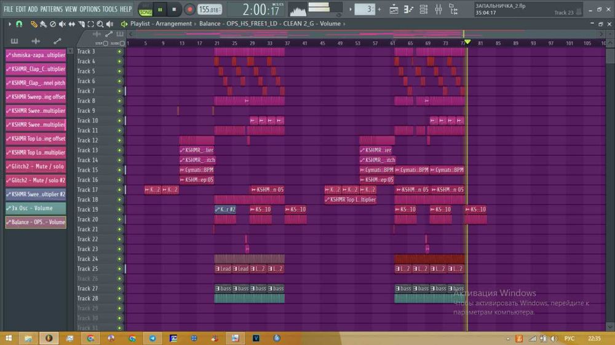Open the PATTERNS menu

52,9
